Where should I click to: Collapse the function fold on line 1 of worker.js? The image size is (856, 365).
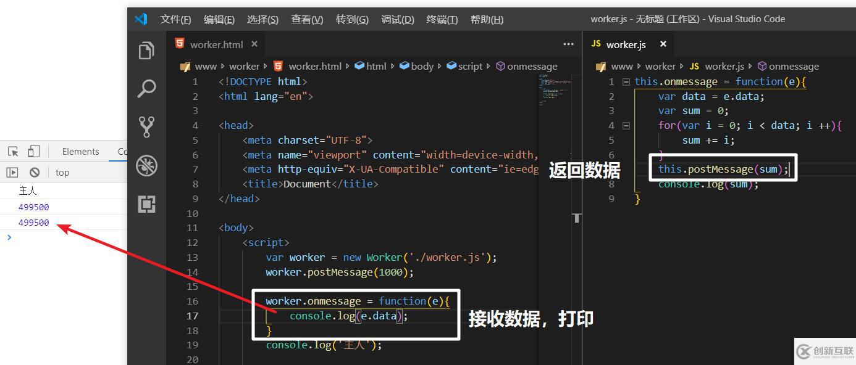(626, 81)
